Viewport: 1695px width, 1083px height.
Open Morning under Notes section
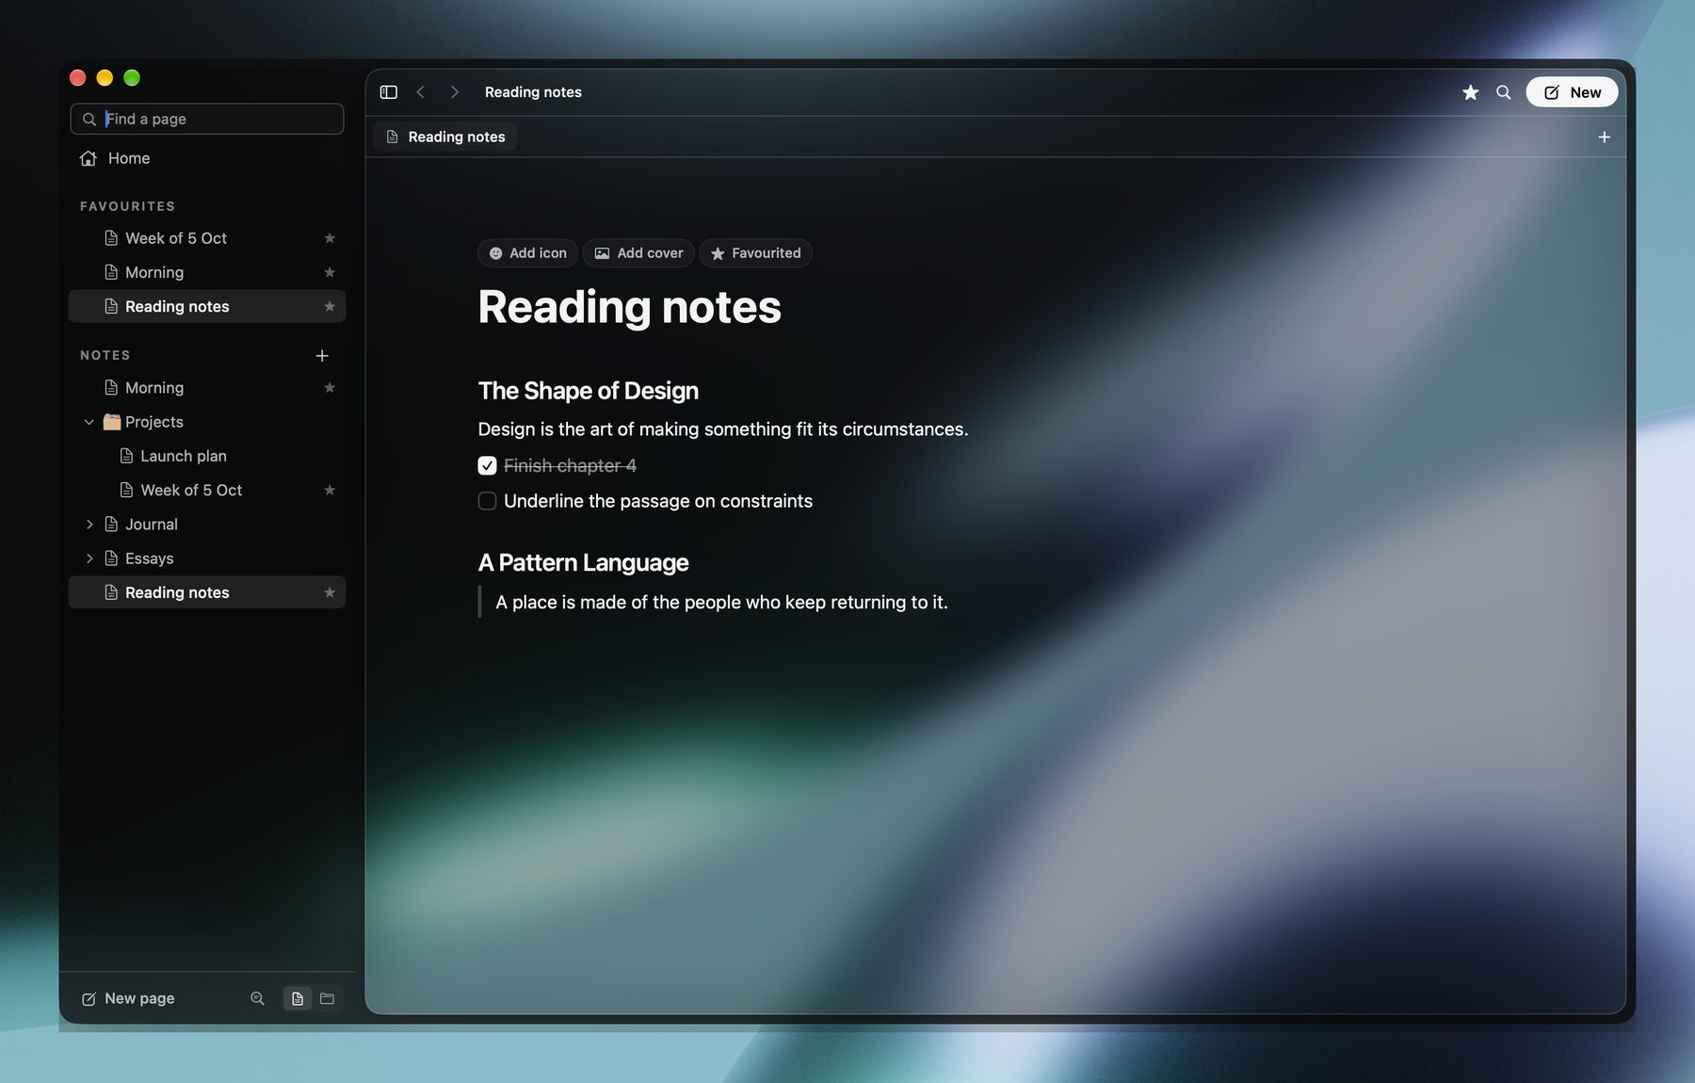click(207, 388)
